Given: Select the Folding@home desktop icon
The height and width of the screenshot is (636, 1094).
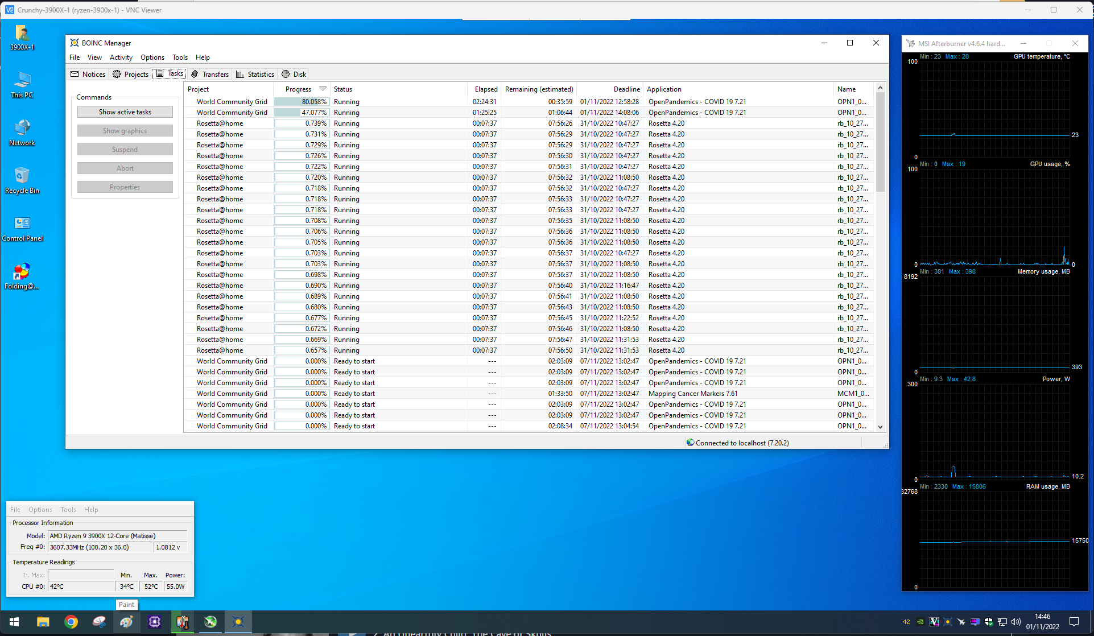Looking at the screenshot, I should 22,276.
